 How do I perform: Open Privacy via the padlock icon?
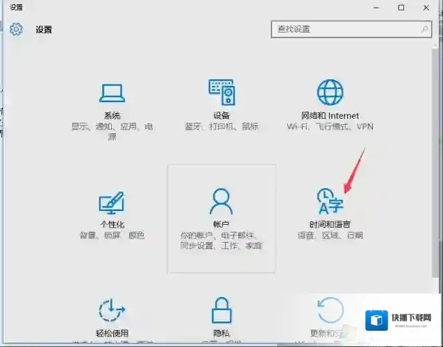(221, 311)
